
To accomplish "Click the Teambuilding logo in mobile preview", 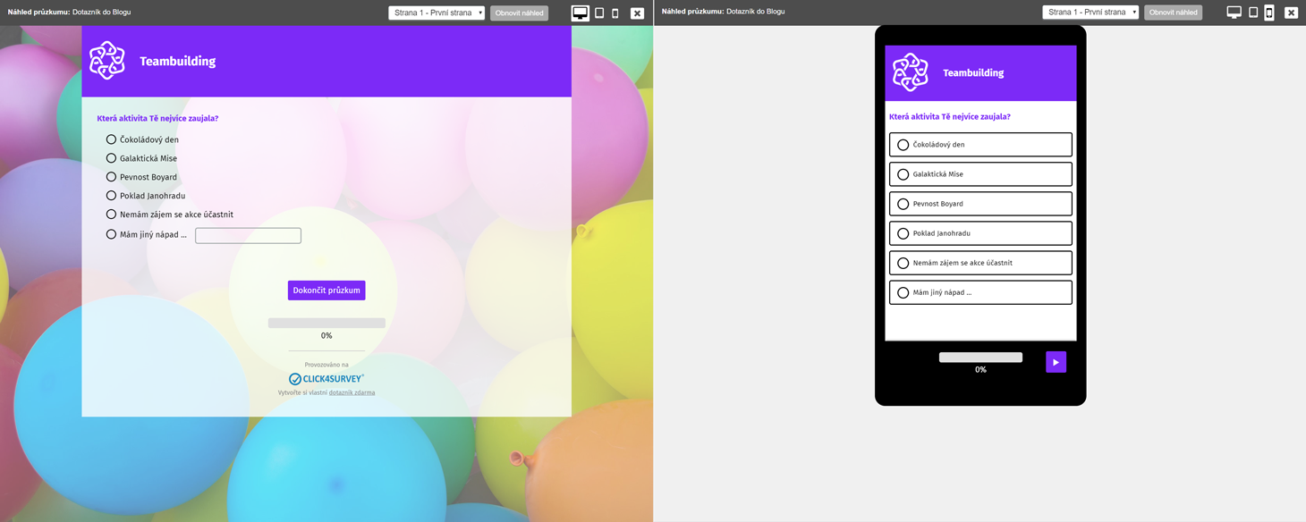I will pos(911,72).
